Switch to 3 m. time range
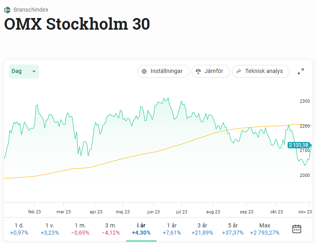The image size is (316, 243). (x=111, y=229)
